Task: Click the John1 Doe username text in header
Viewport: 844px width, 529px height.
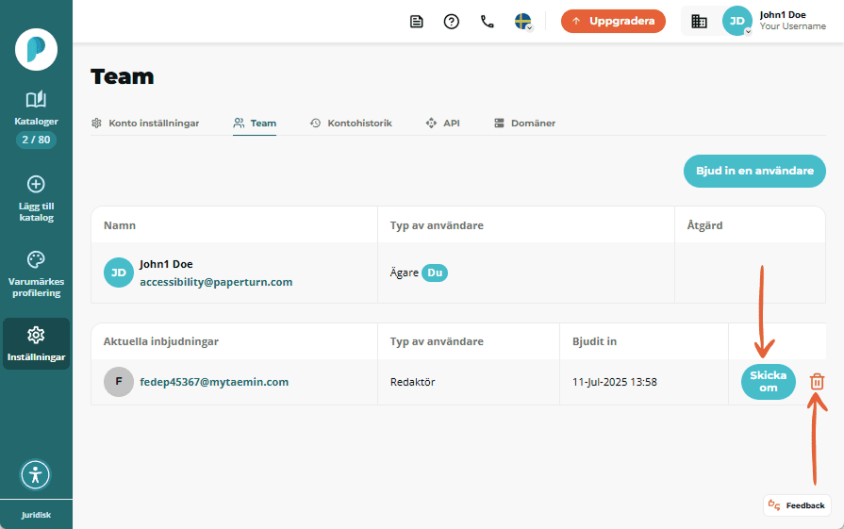Action: [x=783, y=15]
